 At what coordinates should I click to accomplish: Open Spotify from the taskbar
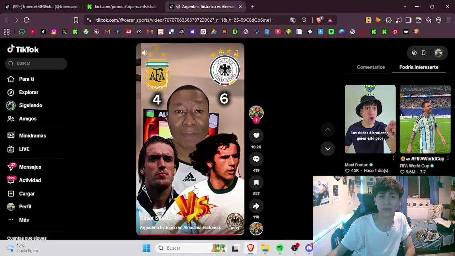[280, 248]
